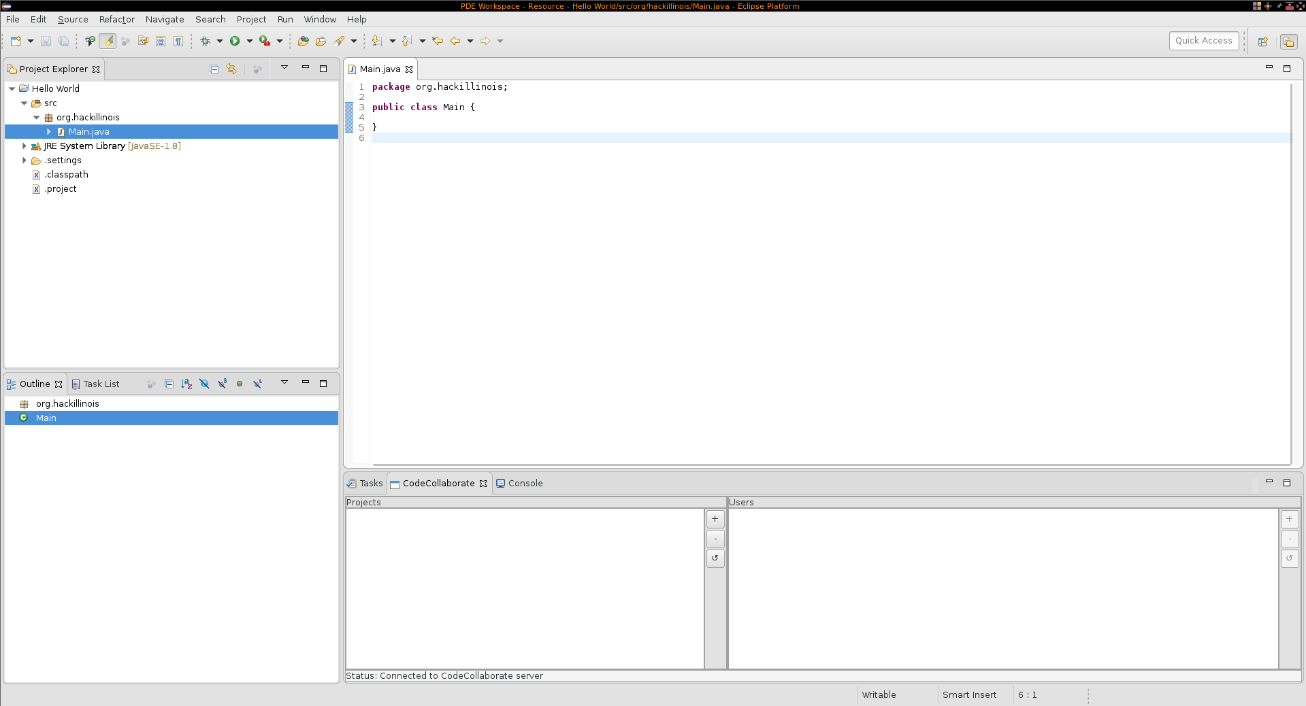Viewport: 1306px width, 706px height.
Task: Close the CodeCollaborate view tab
Action: pos(483,484)
